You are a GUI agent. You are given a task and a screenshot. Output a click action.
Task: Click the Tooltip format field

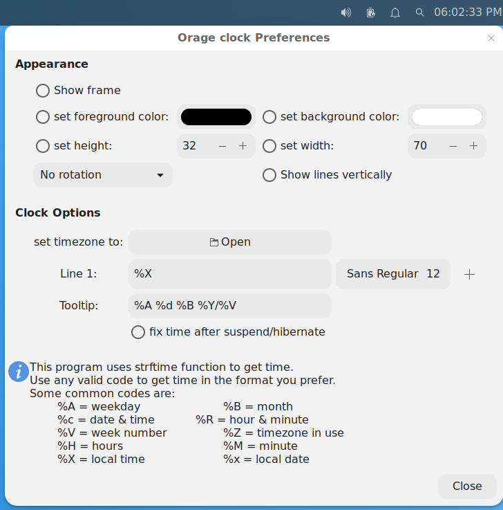click(x=230, y=306)
